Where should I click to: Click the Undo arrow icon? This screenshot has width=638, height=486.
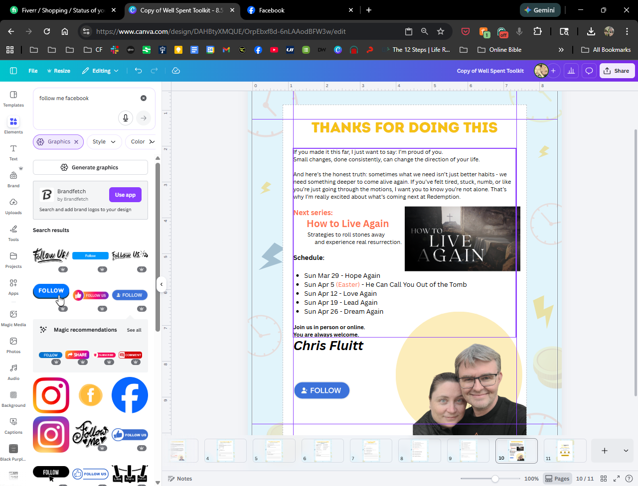pos(139,71)
